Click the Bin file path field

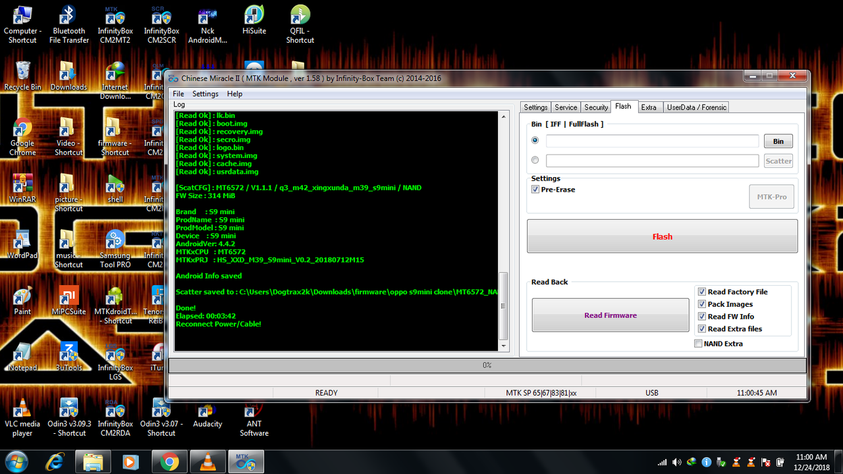(x=652, y=141)
